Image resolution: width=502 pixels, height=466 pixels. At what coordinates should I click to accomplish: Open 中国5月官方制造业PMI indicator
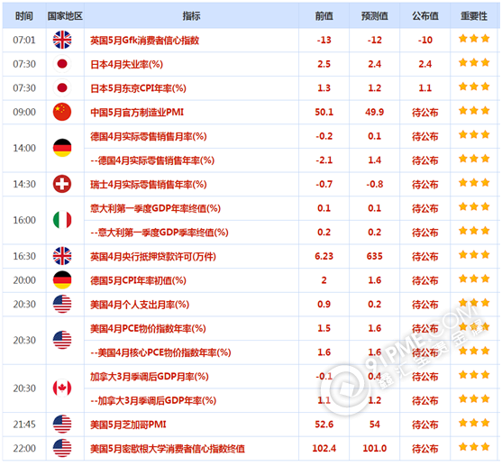pyautogui.click(x=137, y=113)
